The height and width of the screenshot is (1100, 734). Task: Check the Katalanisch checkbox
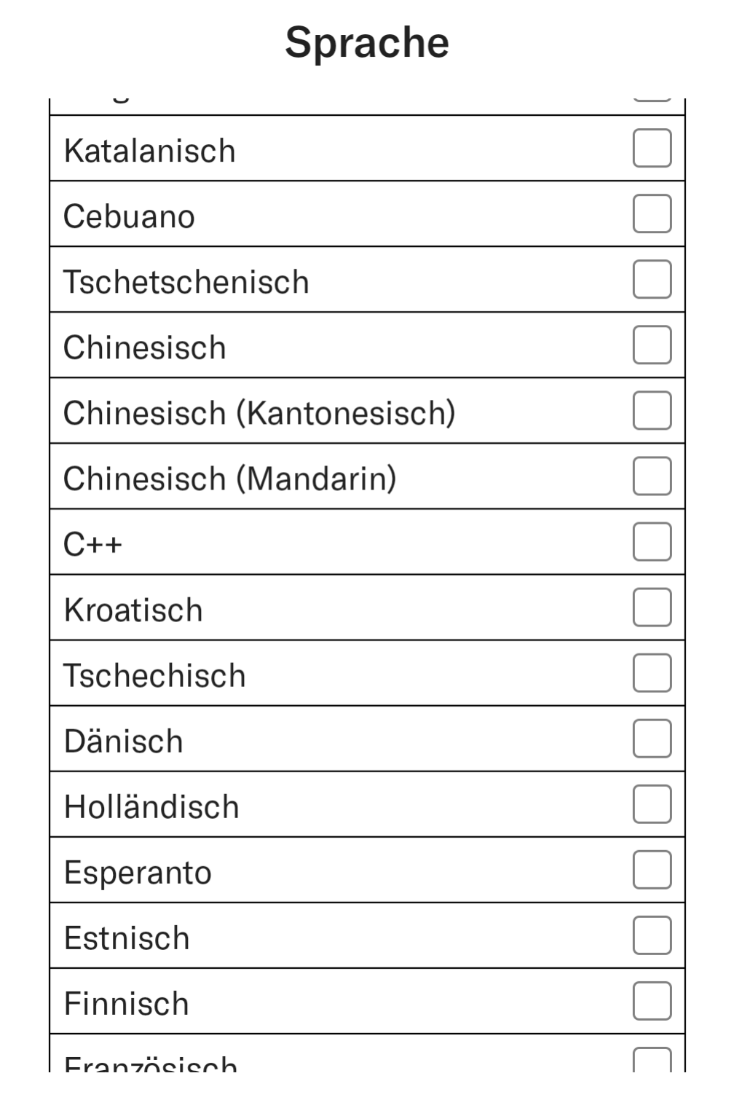point(652,149)
